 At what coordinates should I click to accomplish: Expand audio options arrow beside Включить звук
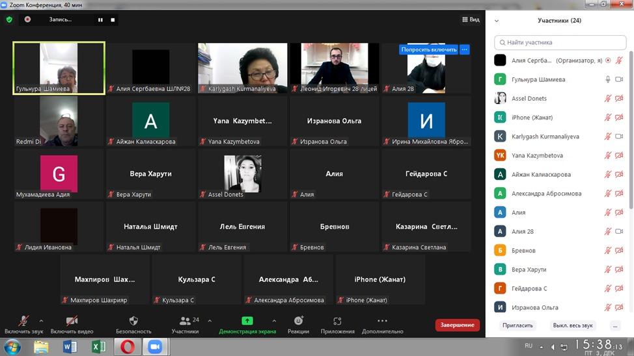[x=41, y=321]
